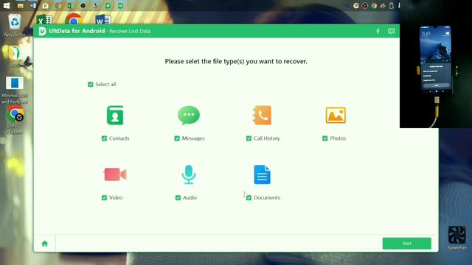Click the 'Please selet the file type(s)' heading
This screenshot has width=472, height=265.
[236, 61]
